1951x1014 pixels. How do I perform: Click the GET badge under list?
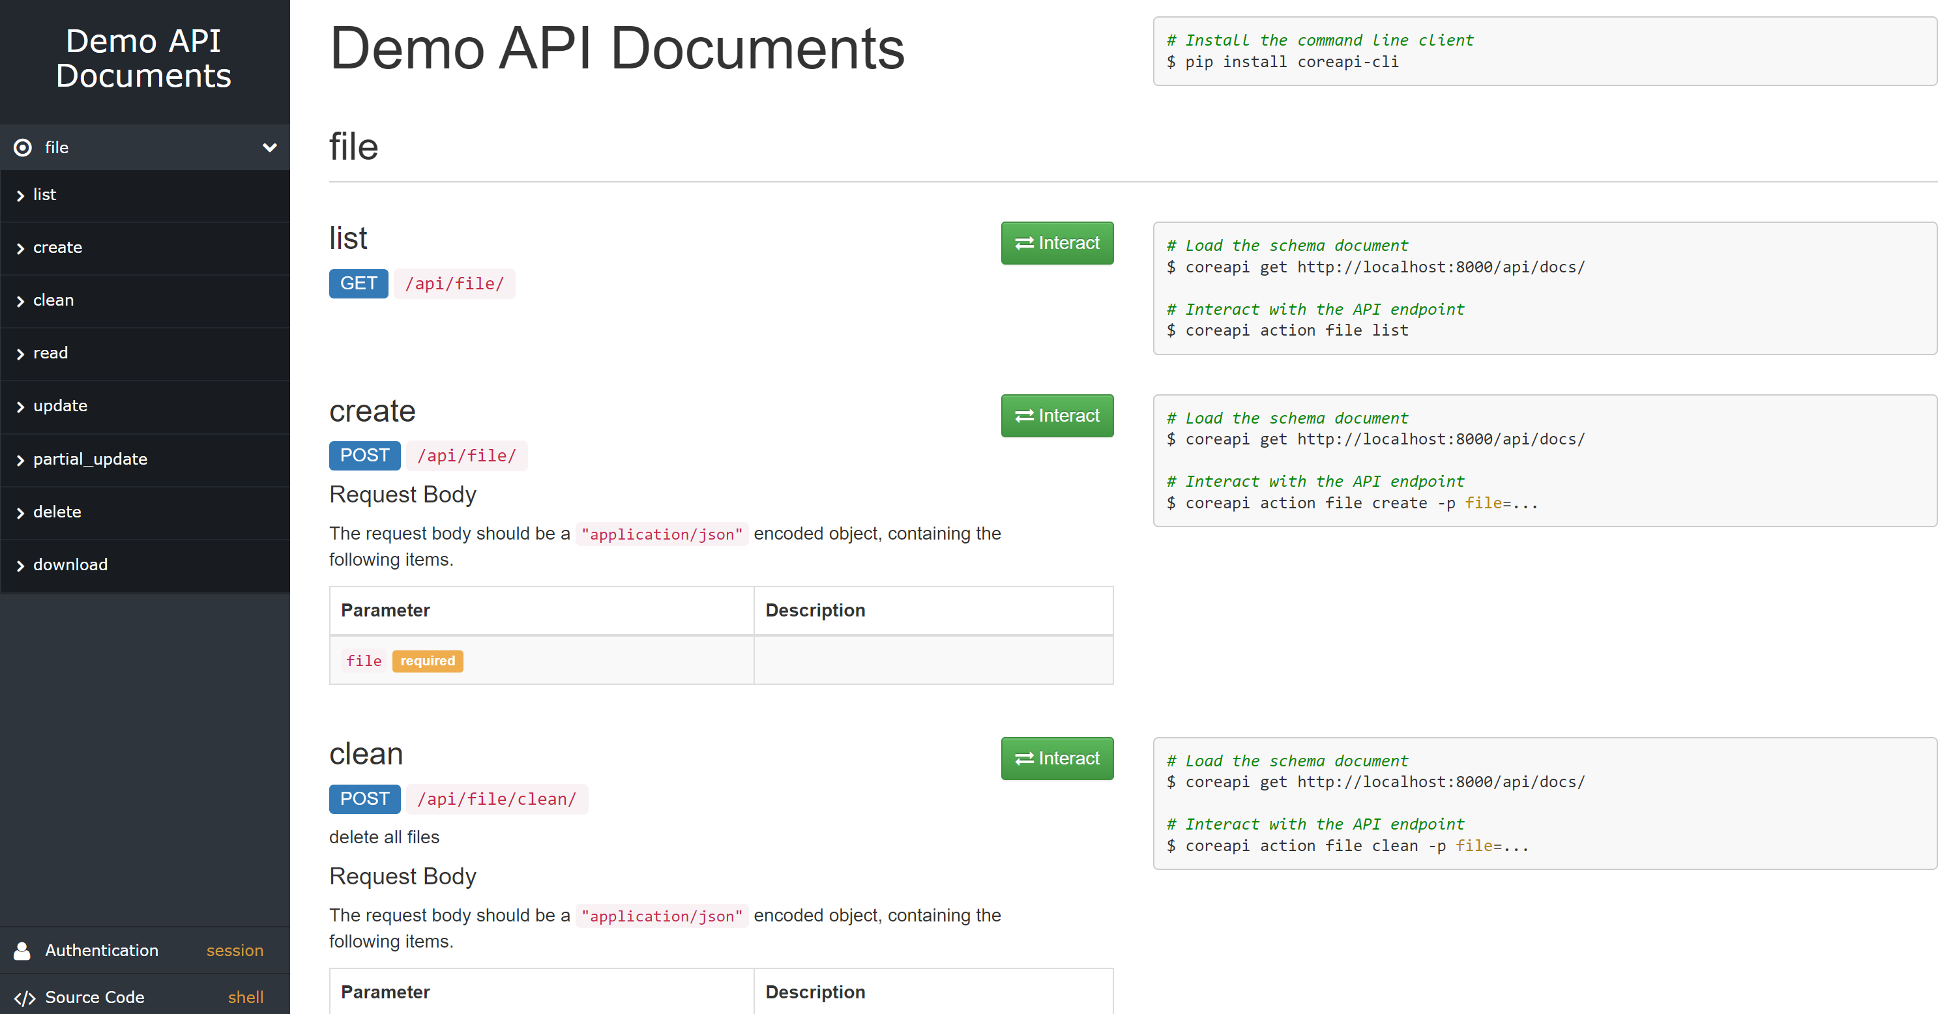click(x=359, y=283)
